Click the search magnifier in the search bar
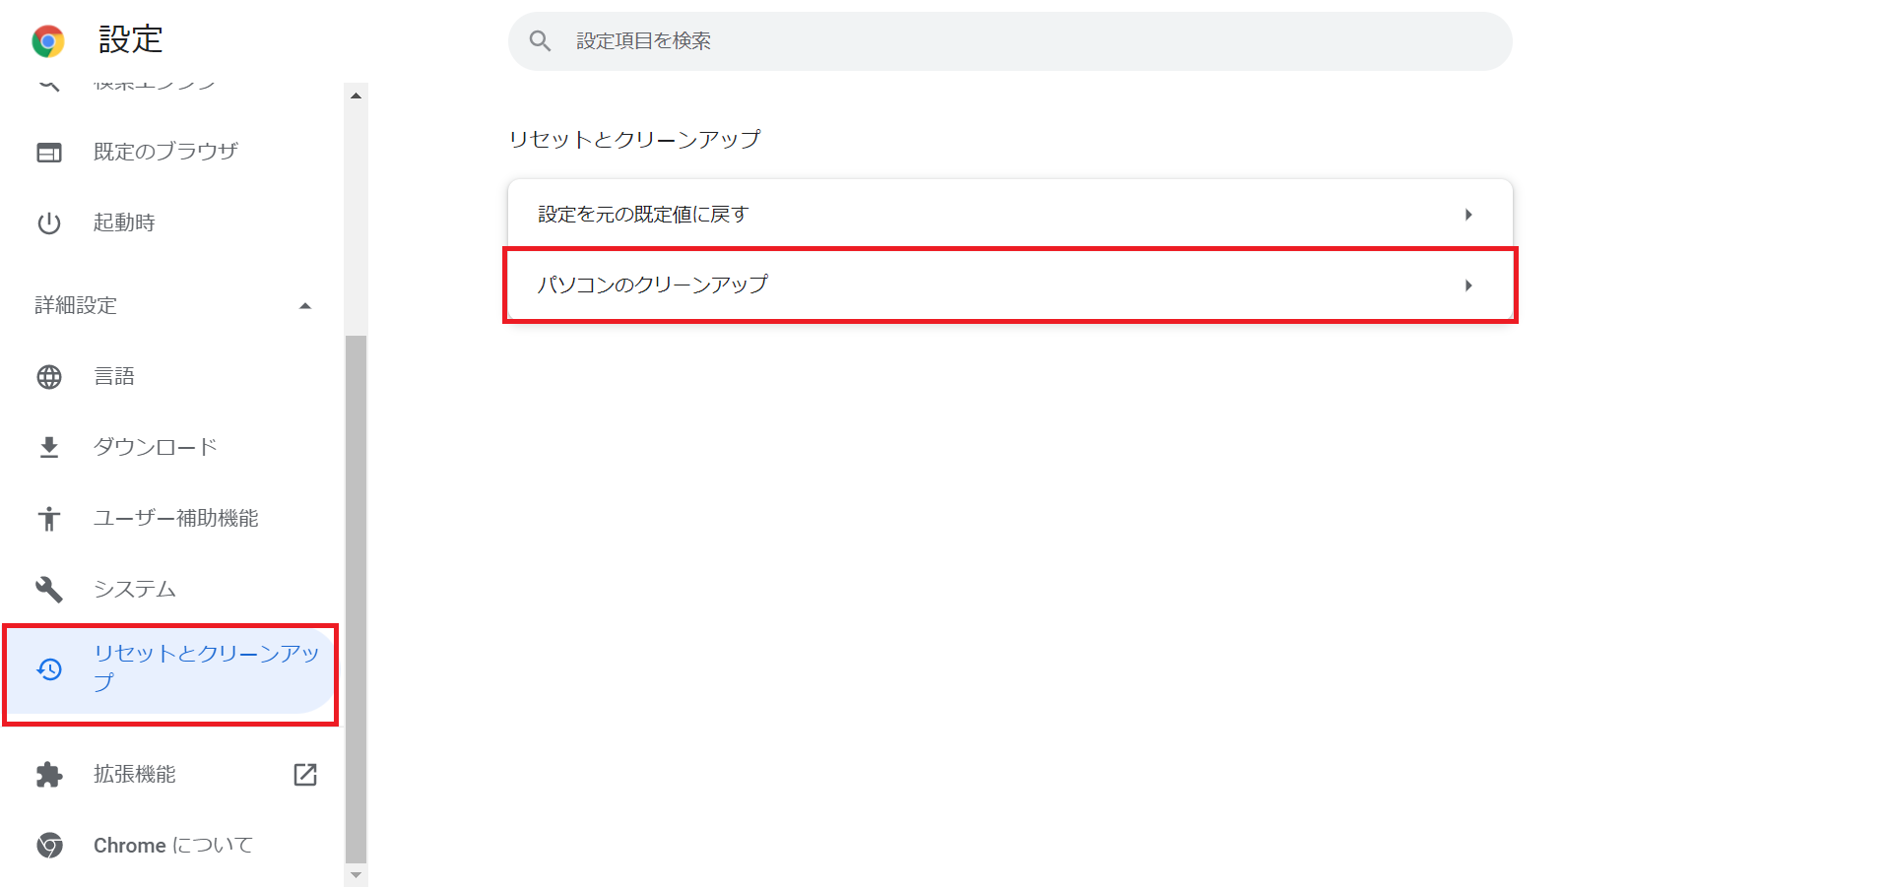 [540, 40]
